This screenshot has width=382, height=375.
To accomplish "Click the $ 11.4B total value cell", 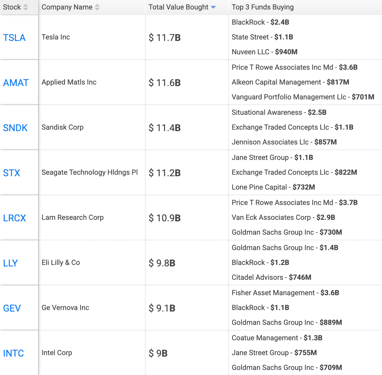I will [165, 128].
